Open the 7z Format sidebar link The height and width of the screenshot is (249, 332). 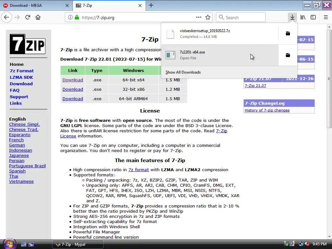click(22, 71)
